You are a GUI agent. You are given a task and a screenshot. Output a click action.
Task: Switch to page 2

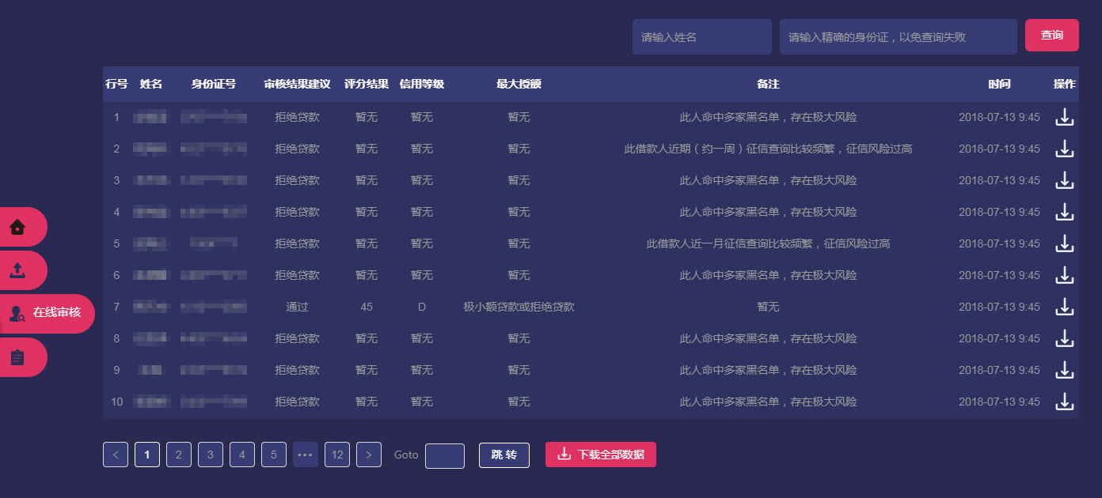[179, 455]
